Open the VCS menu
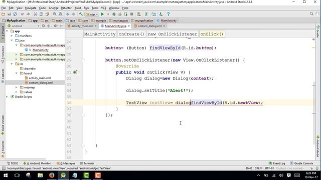Viewport: 321px width, 180px height. click(104, 8)
